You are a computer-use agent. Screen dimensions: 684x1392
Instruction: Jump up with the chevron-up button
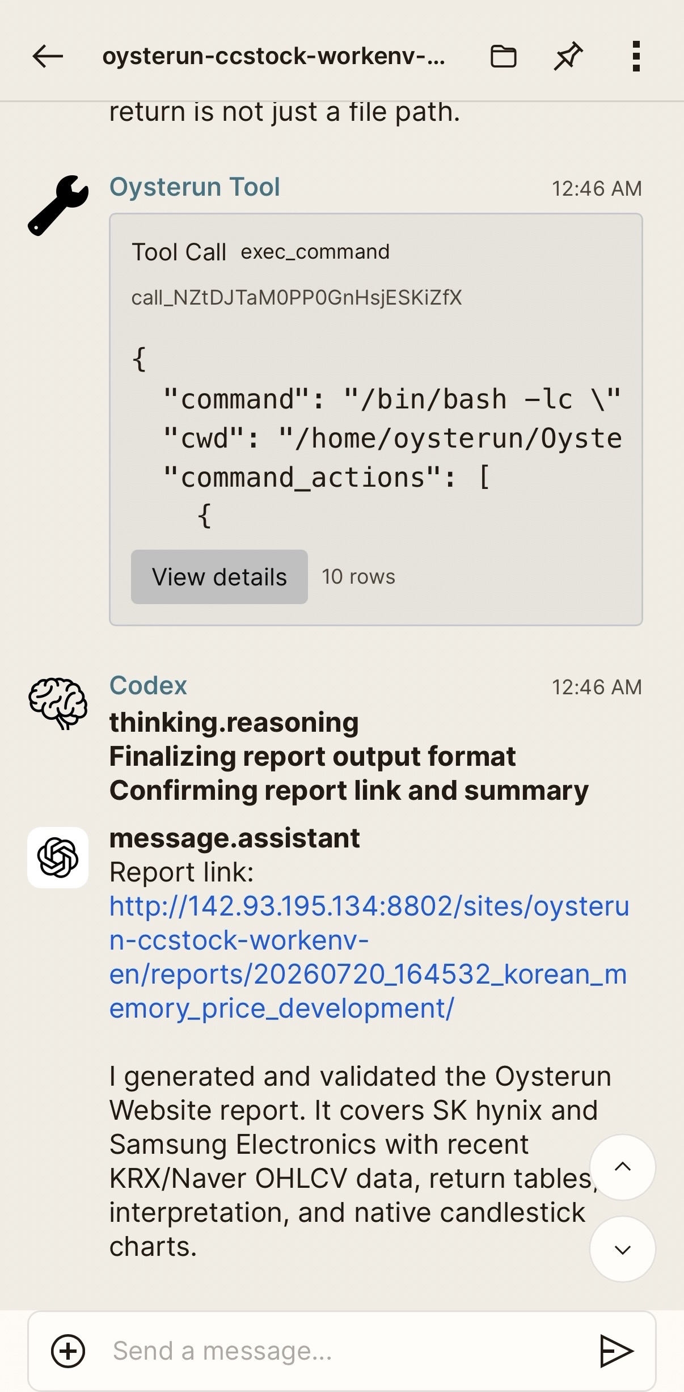623,1167
